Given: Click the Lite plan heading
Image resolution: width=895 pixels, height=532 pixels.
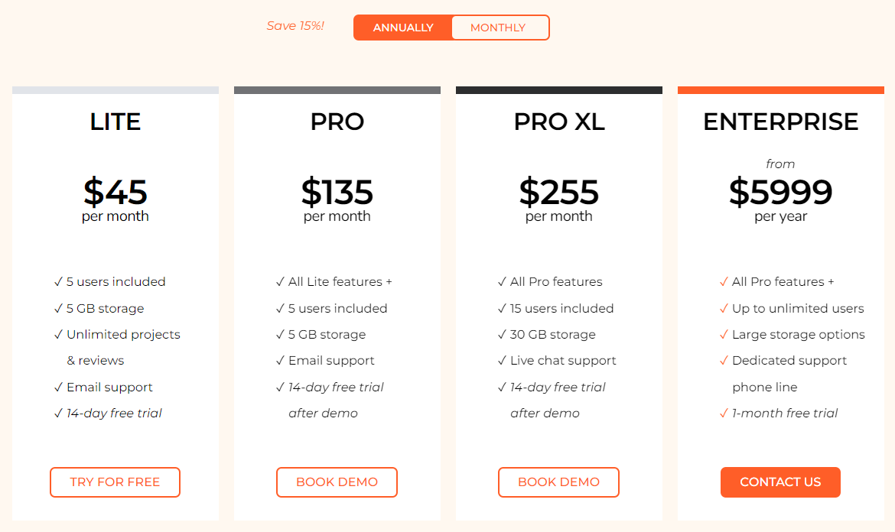Looking at the screenshot, I should click(x=116, y=122).
